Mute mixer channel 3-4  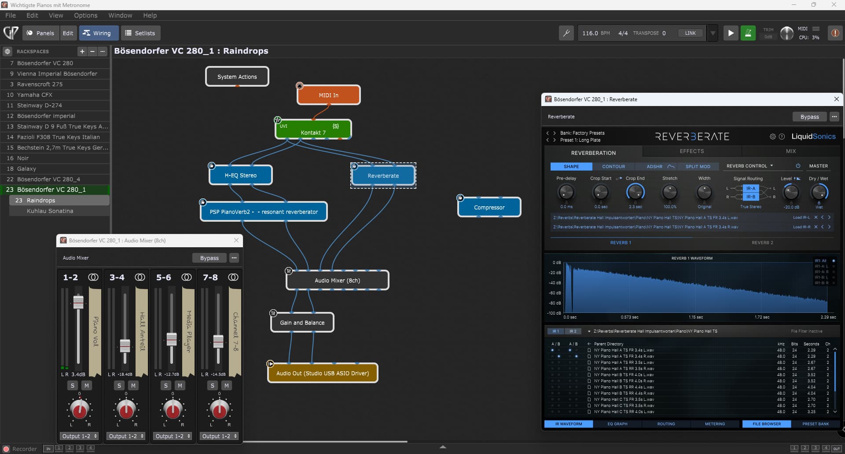pyautogui.click(x=133, y=385)
